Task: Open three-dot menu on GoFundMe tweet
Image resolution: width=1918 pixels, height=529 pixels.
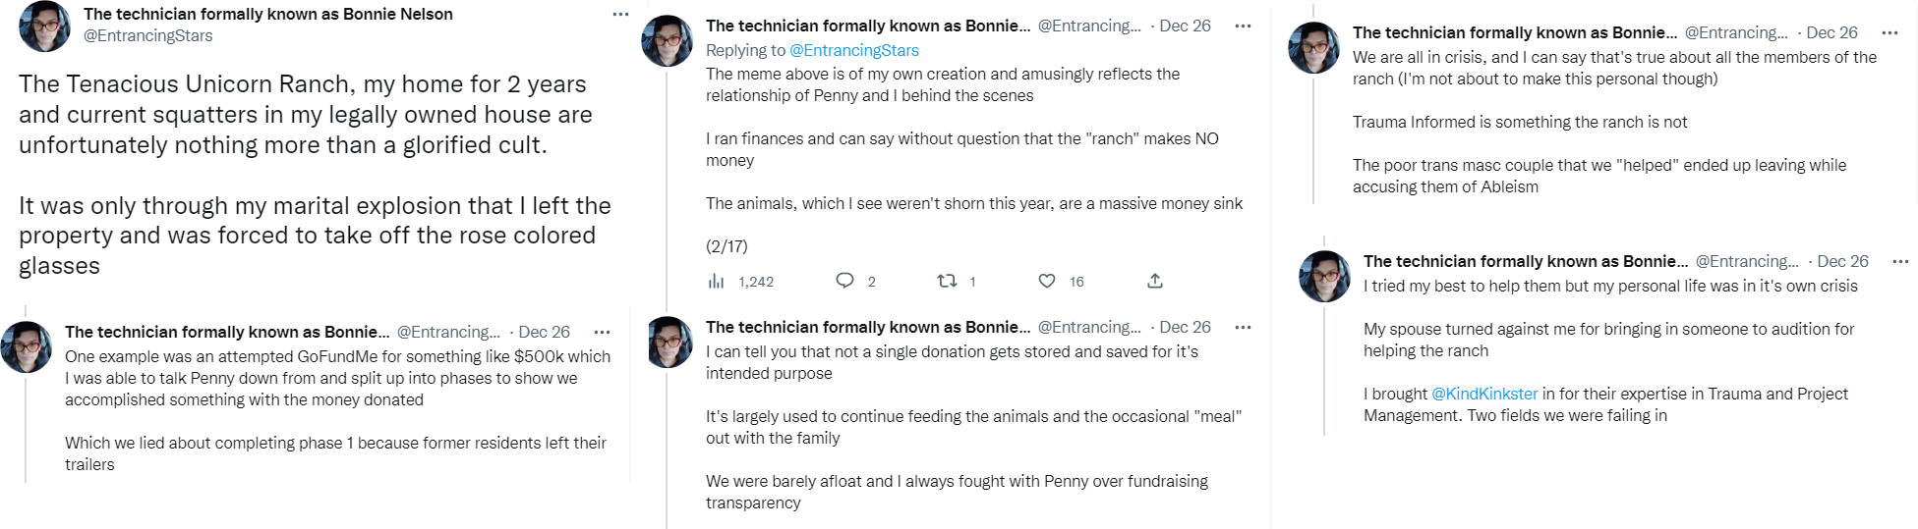Action: (603, 332)
